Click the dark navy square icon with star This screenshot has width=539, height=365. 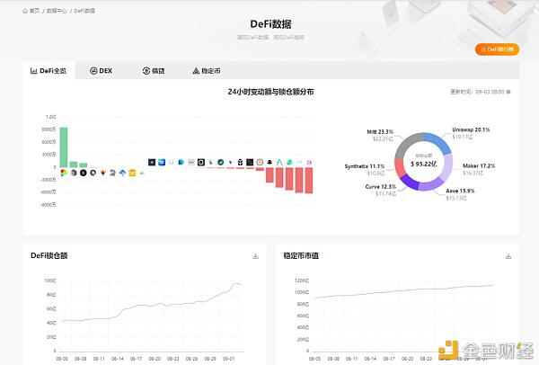152,162
